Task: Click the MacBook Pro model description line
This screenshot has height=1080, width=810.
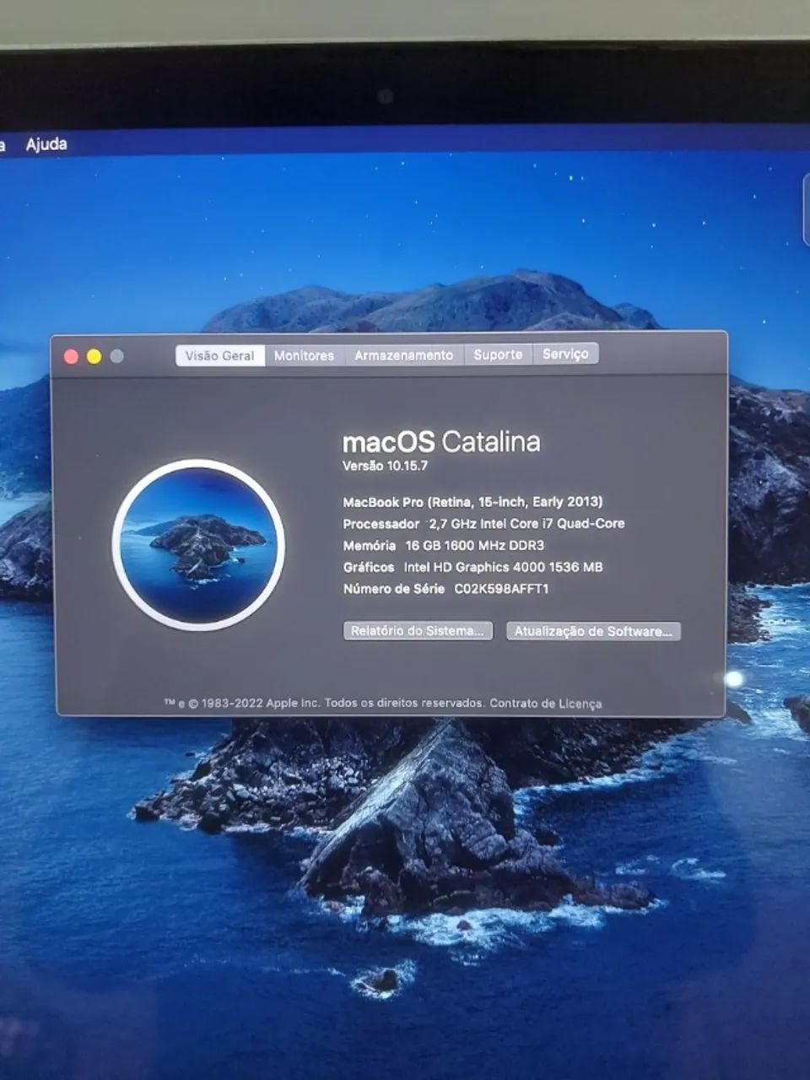Action: pos(474,500)
